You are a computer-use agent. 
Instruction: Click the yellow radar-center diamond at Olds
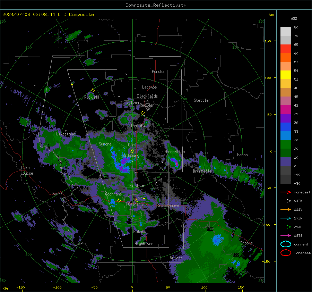132,151
